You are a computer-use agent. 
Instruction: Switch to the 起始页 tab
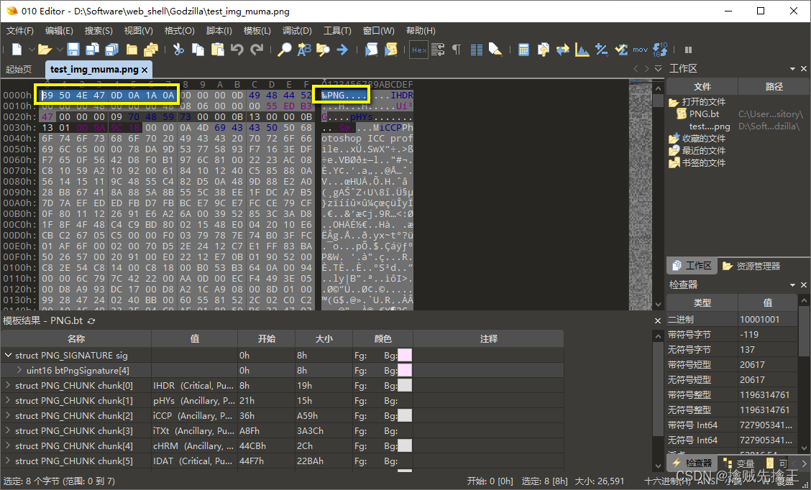tap(19, 69)
